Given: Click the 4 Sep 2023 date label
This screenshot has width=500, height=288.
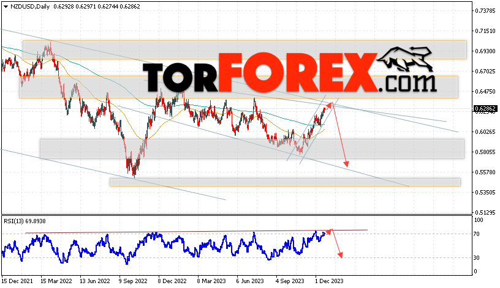Looking at the screenshot, I should [290, 281].
